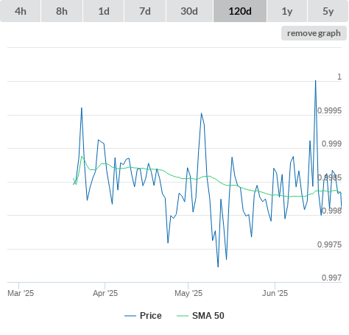The width and height of the screenshot is (349, 335).
Task: Click the May '25 axis label
Action: (188, 293)
